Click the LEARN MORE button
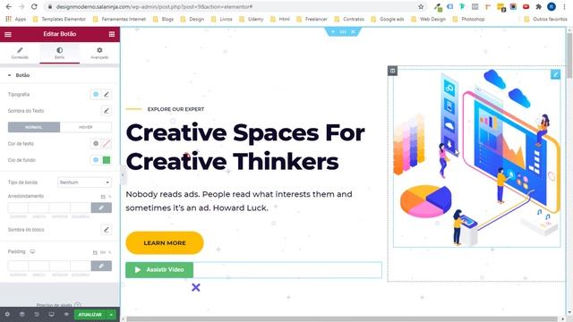 [x=165, y=242]
